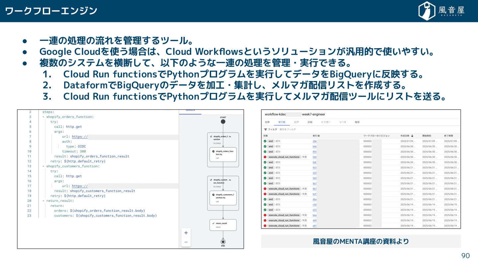Click the caption 風音屋のMENTA講座の資料より
Screen dimensions: 478x269
coord(361,241)
